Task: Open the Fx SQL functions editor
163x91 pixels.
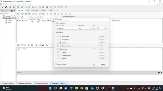Action: coord(33,7)
